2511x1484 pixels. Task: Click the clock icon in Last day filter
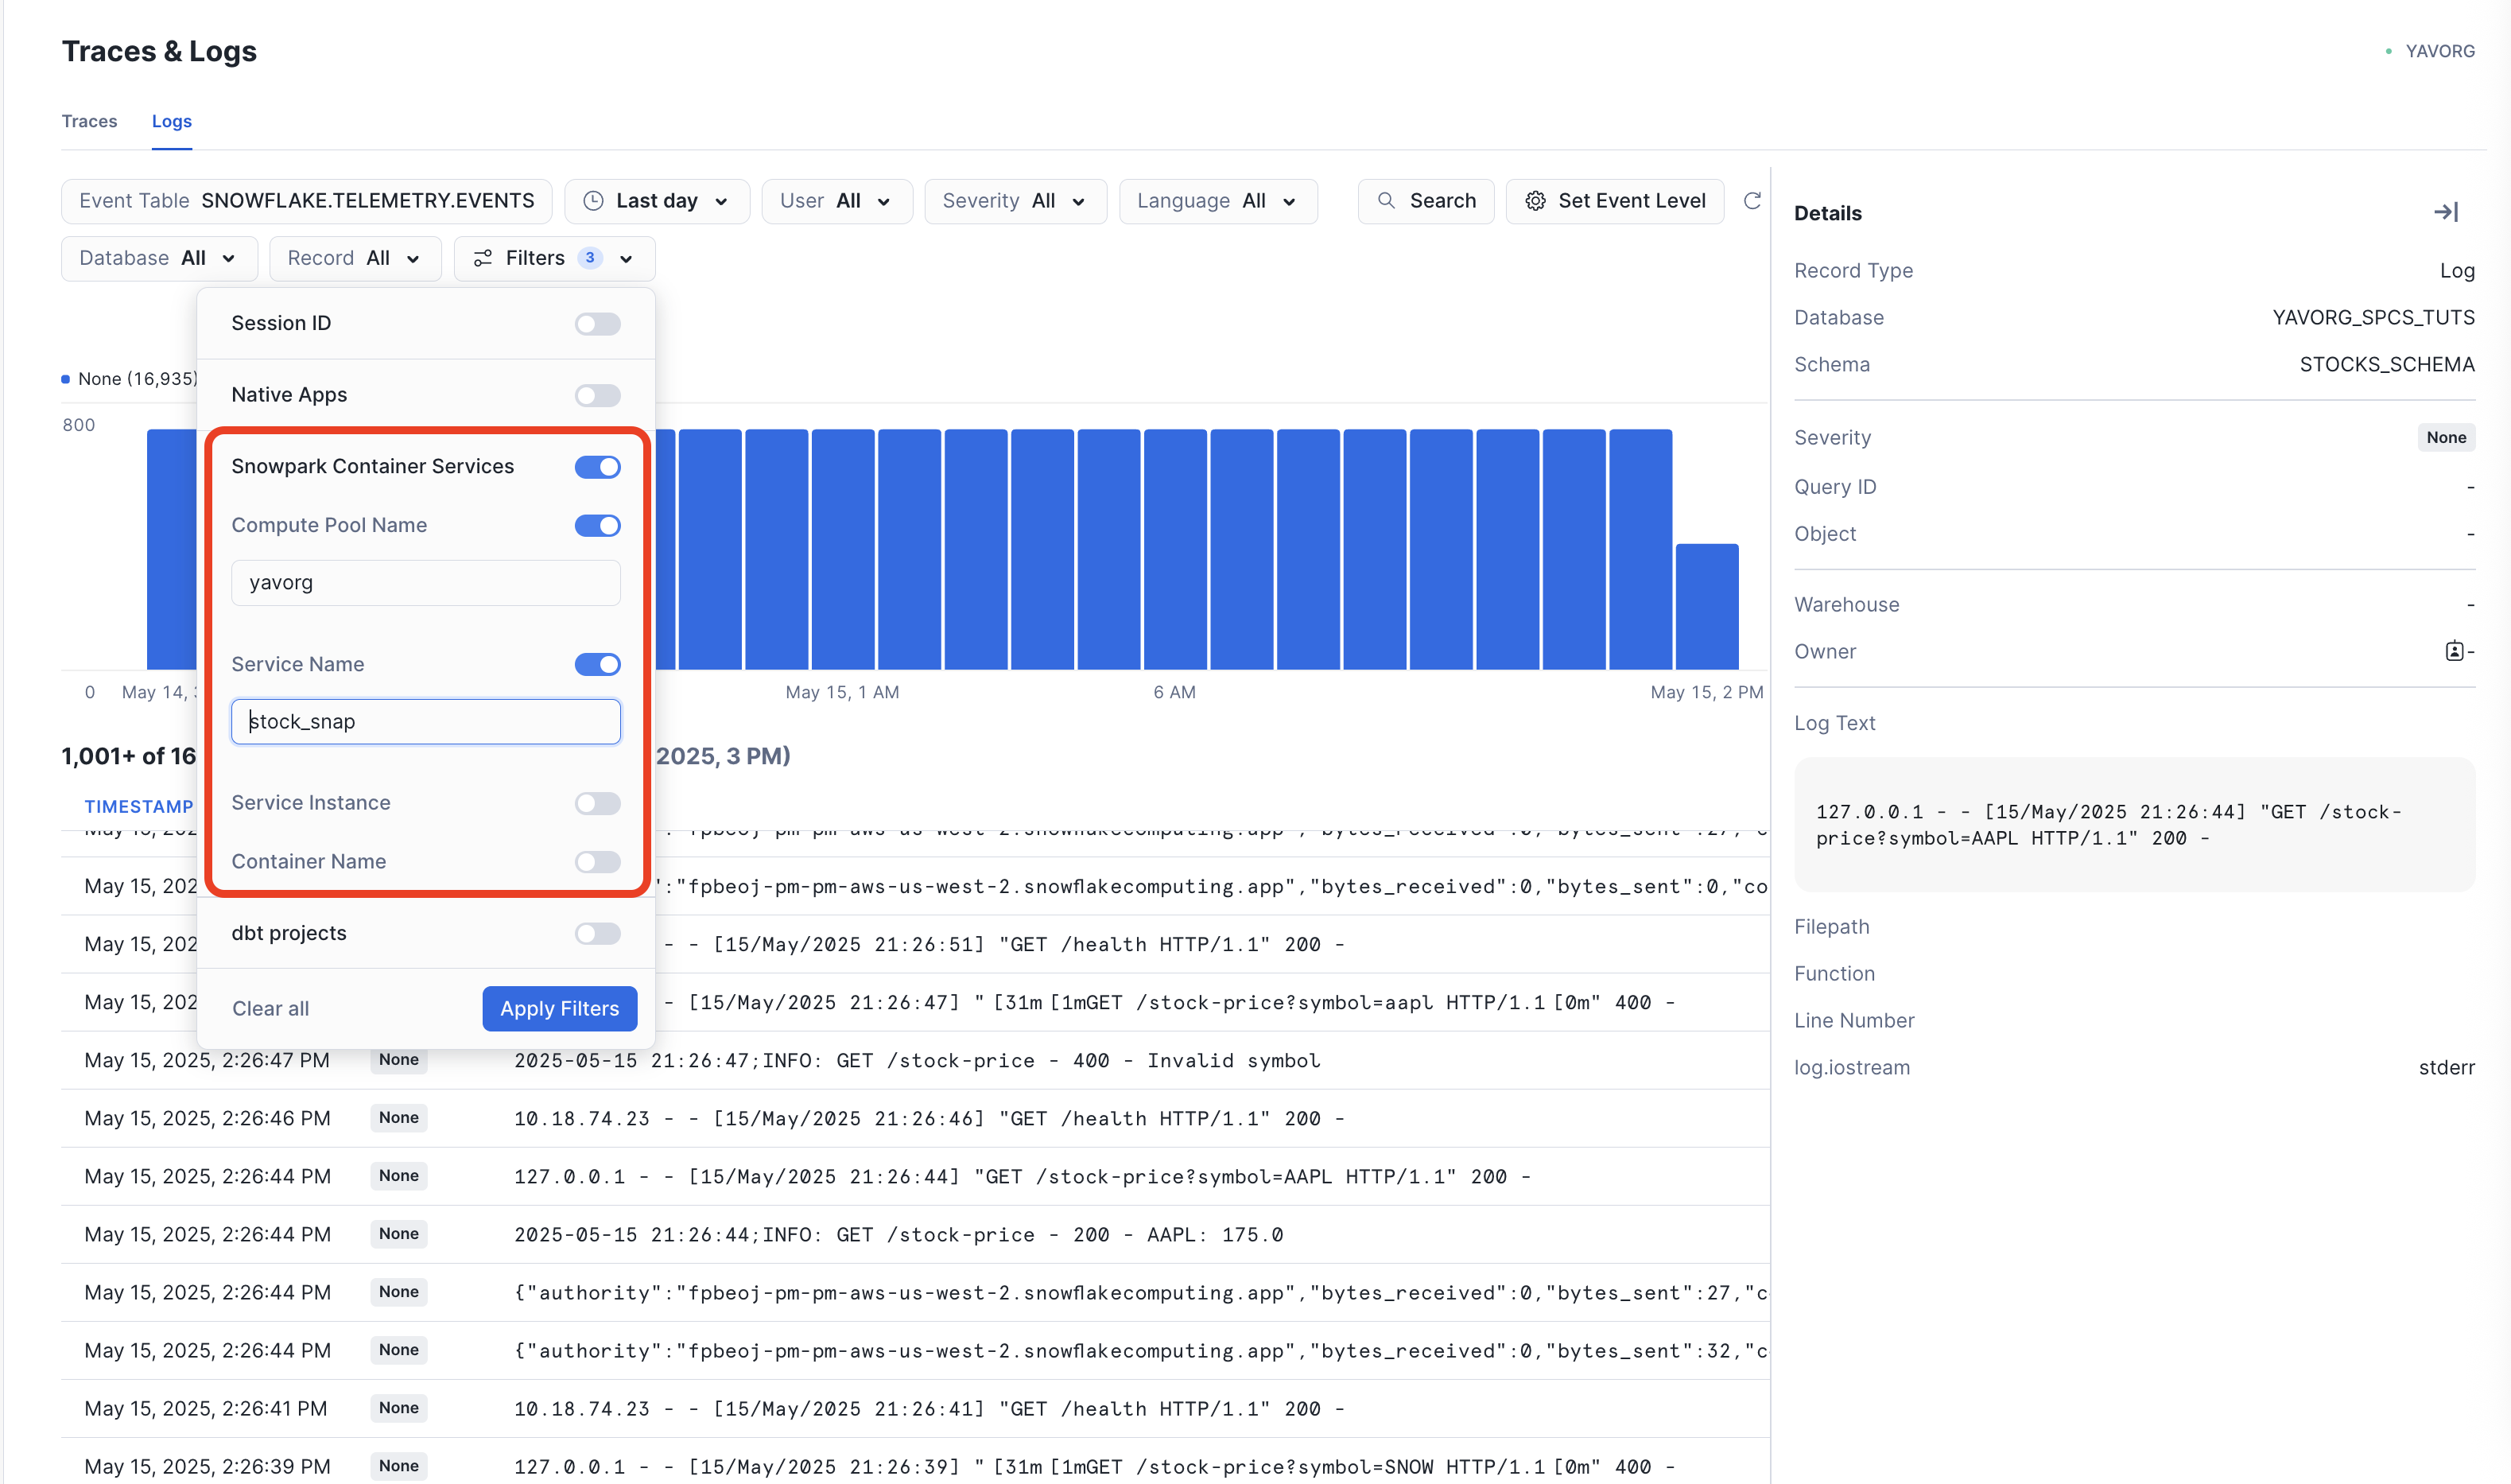[x=592, y=201]
